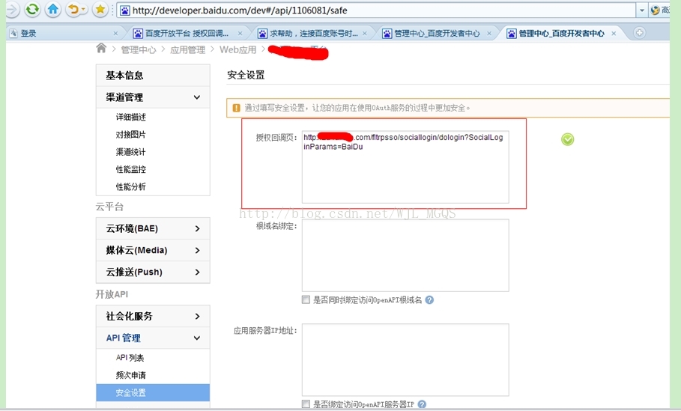Image resolution: width=681 pixels, height=411 pixels.
Task: Open 管理中心 in the breadcrumb
Action: point(138,50)
